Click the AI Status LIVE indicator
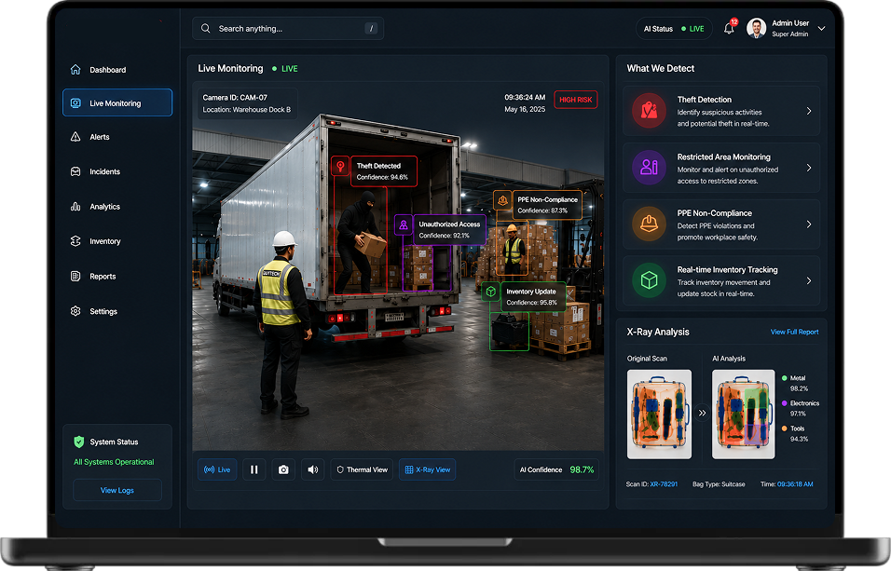The height and width of the screenshot is (571, 891). [x=674, y=28]
